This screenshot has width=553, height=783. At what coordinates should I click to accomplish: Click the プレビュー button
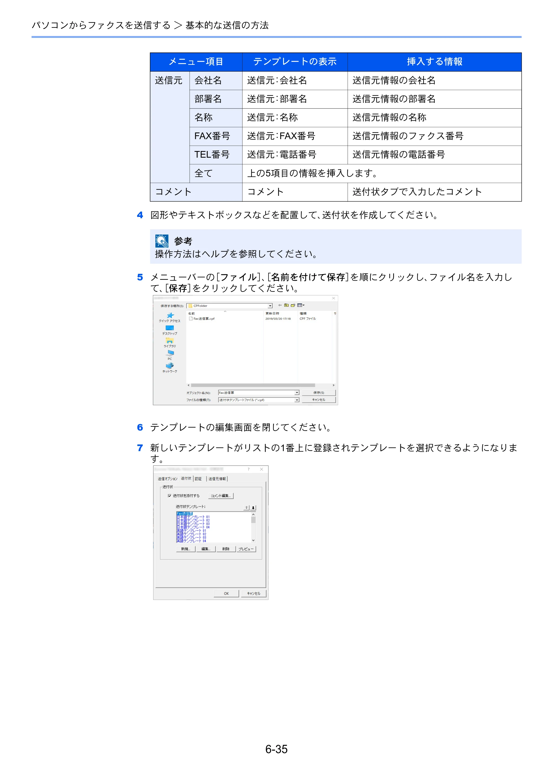point(246,549)
